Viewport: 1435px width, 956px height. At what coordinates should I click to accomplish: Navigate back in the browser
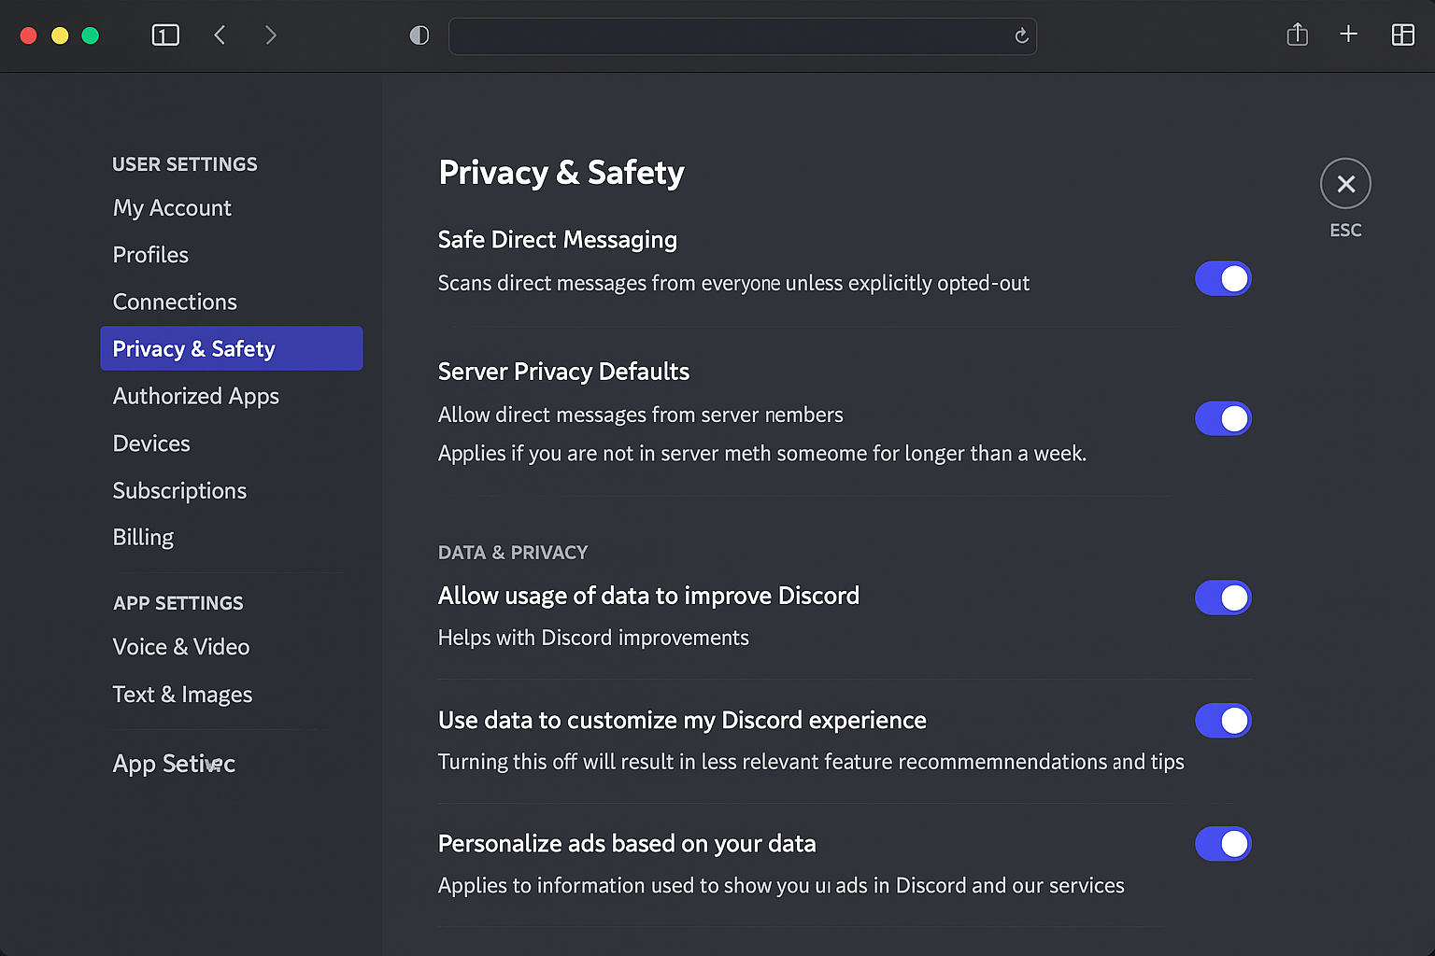coord(220,35)
